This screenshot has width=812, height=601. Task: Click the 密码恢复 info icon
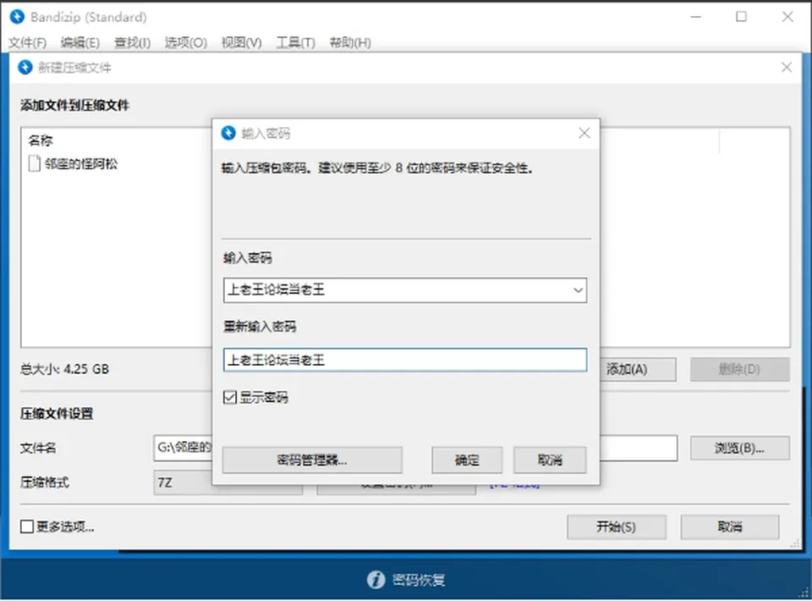(376, 579)
